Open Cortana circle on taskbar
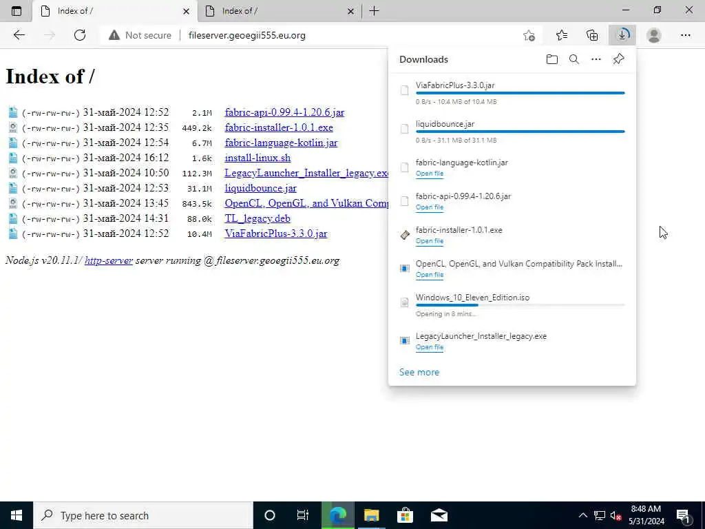The height and width of the screenshot is (529, 705). pos(270,515)
